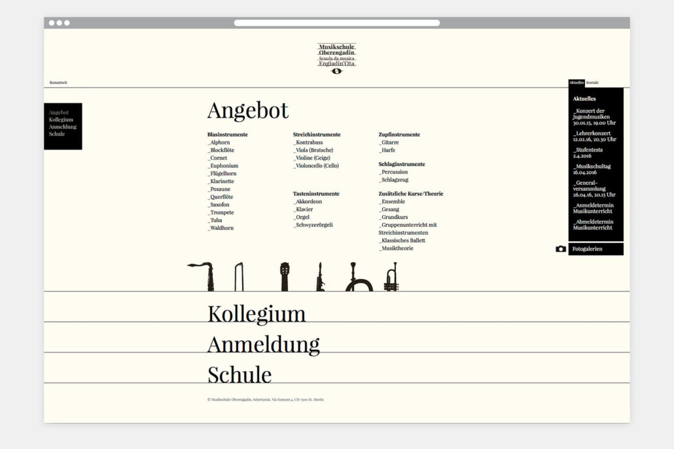Open the Ensemble course link

(x=392, y=202)
